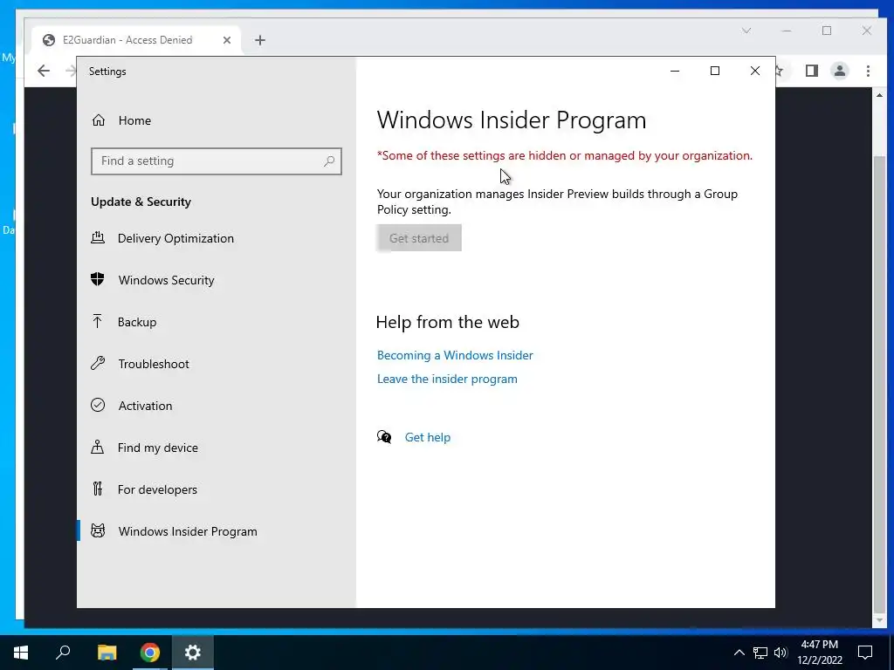Click the search magnifier in Find a setting
Screen dimensions: 894x670
pos(329,161)
